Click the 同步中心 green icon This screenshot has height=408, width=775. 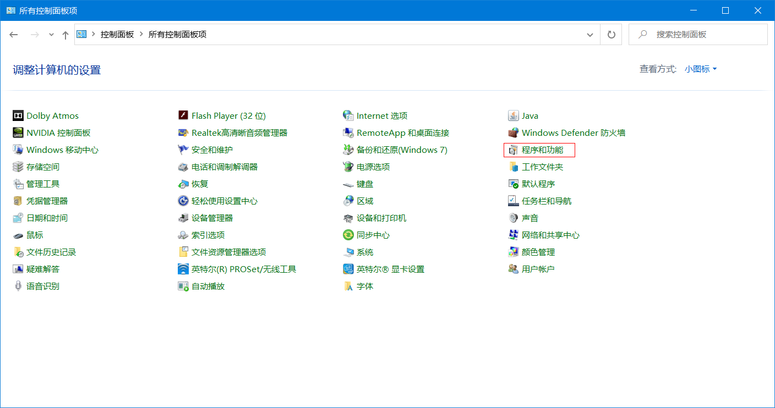pos(348,235)
